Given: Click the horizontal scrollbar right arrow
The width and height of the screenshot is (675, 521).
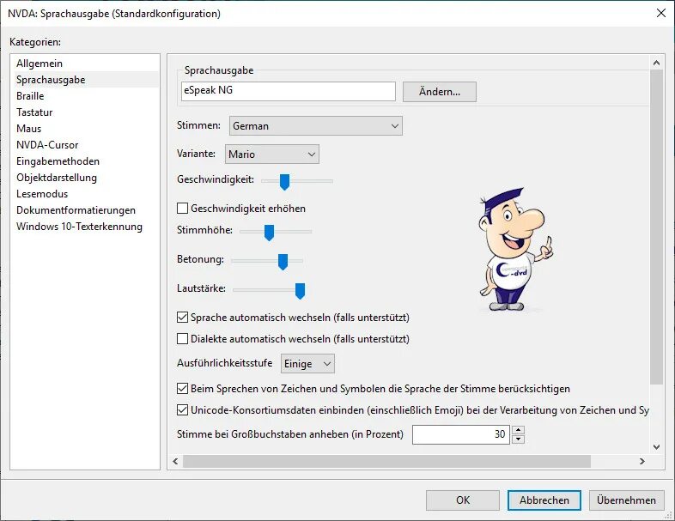Looking at the screenshot, I should 642,461.
